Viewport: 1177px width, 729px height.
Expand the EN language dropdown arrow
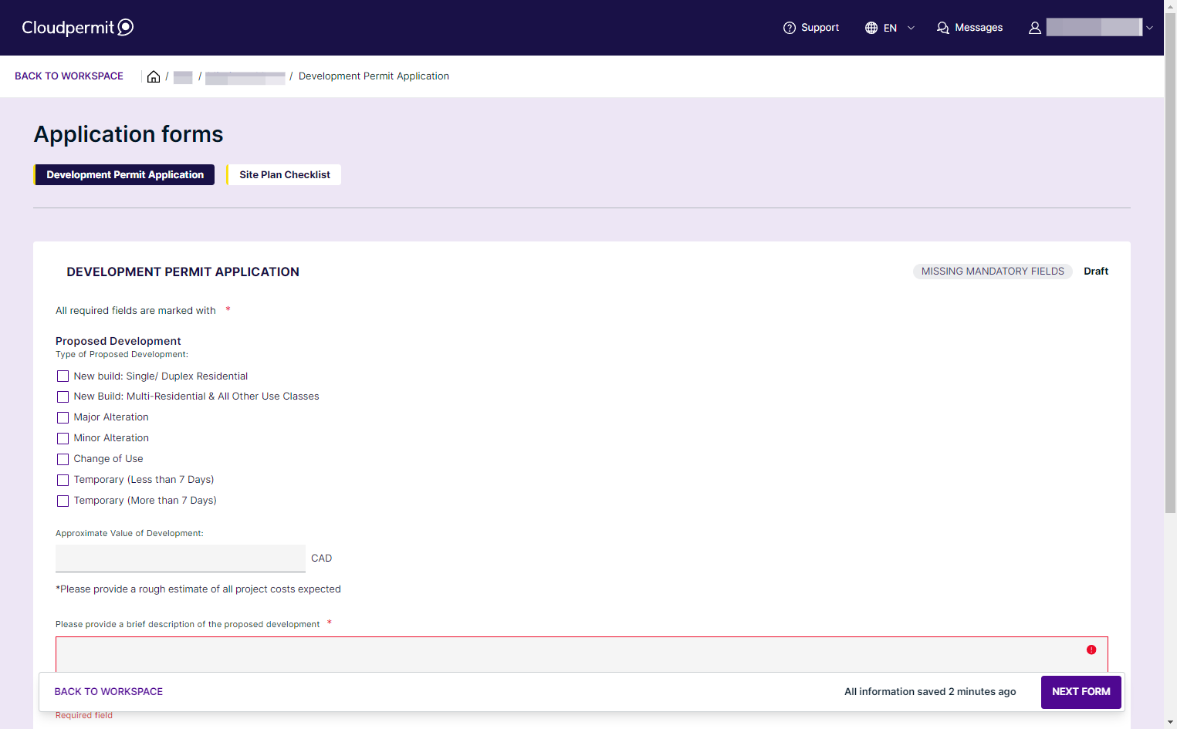(x=911, y=28)
